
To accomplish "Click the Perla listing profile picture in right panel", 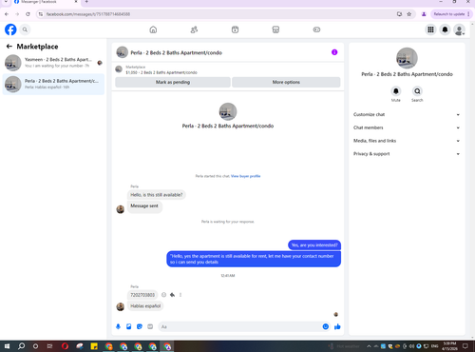I will pyautogui.click(x=407, y=58).
